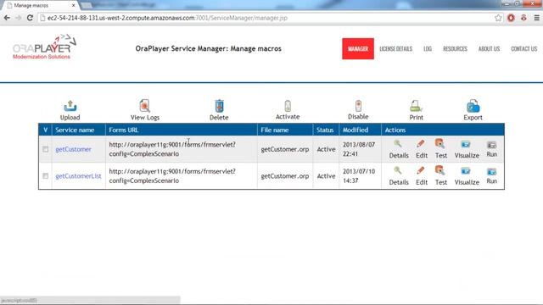
Task: Open the MANAGER tab
Action: pyautogui.click(x=358, y=49)
